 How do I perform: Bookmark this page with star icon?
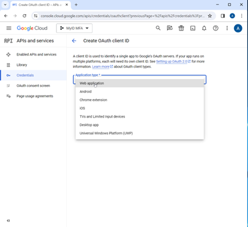coord(209,16)
